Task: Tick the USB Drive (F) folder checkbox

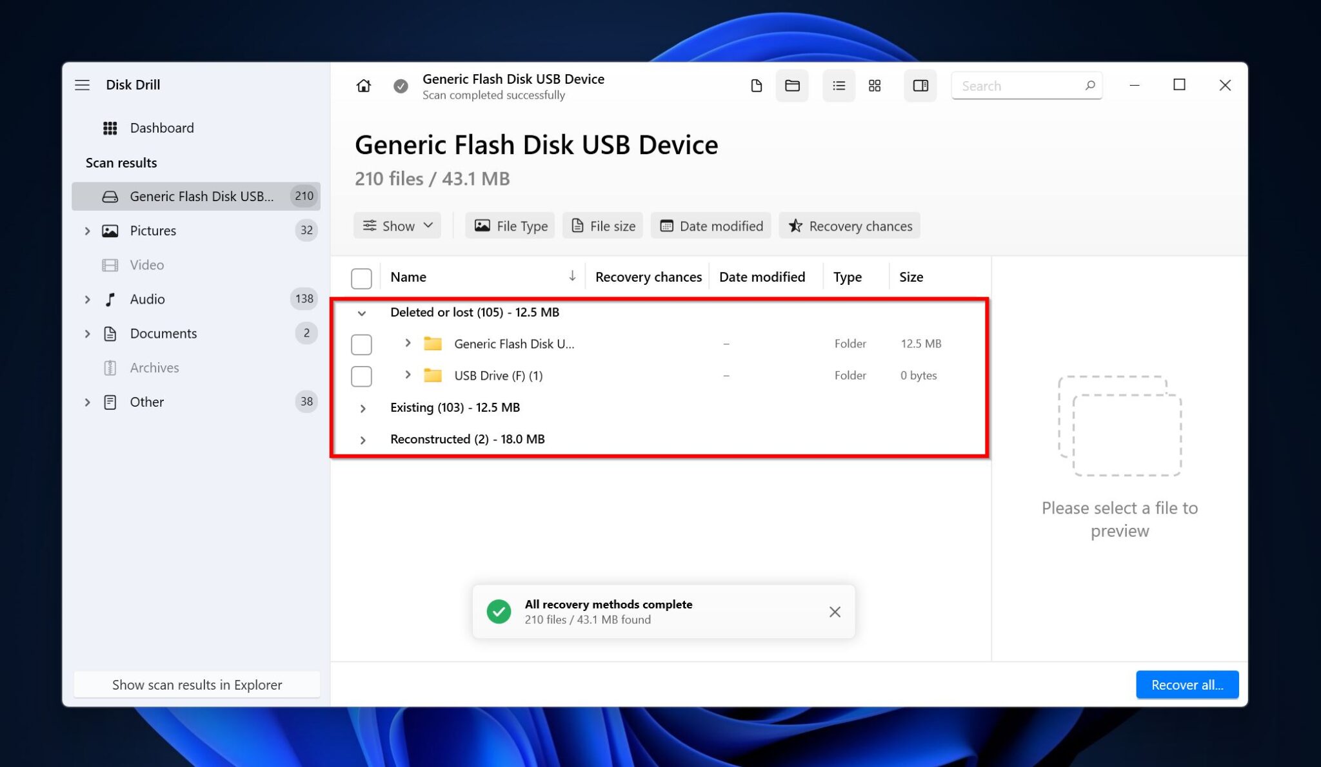Action: tap(361, 376)
